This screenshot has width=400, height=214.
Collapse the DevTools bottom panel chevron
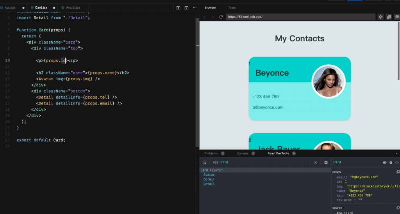(x=396, y=154)
